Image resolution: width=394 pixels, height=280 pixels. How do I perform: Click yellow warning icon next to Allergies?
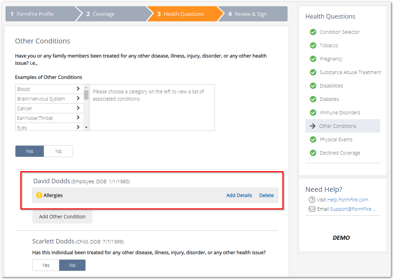(x=39, y=195)
